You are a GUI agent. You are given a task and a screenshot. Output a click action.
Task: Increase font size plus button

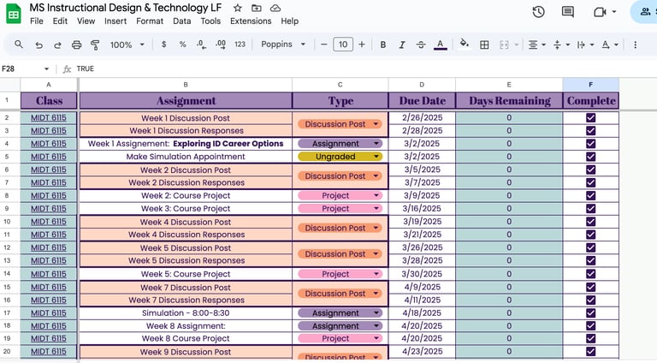[x=362, y=44]
